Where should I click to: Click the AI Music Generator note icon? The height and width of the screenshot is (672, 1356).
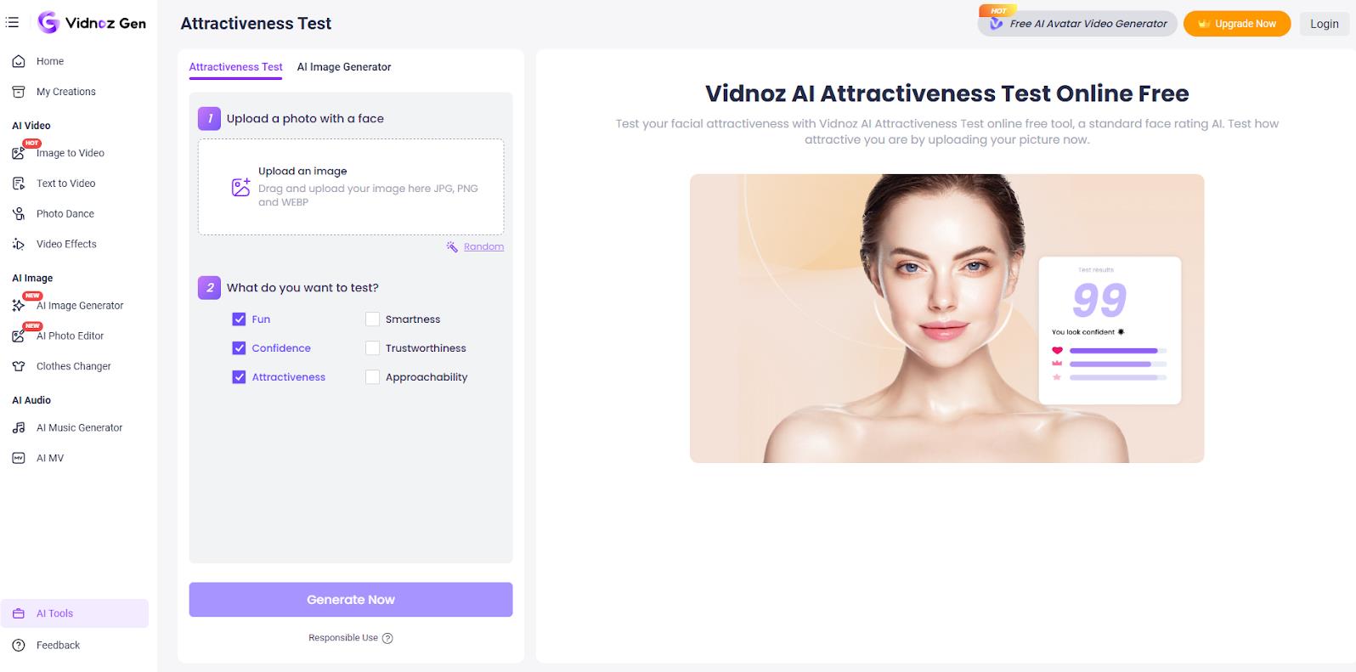19,427
